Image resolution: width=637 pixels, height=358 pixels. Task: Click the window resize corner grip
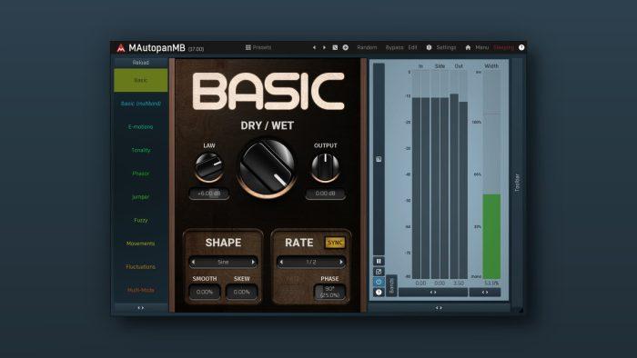coord(521,310)
